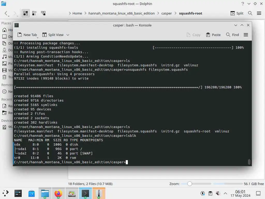
Task: Expand chevron before casper in breadcrumb
Action: (x=158, y=13)
